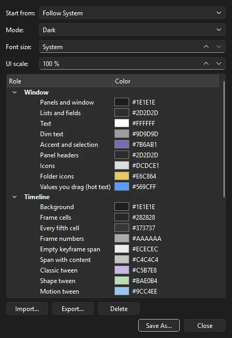Decrease UI scale with down arrow
The height and width of the screenshot is (338, 232).
(x=219, y=63)
